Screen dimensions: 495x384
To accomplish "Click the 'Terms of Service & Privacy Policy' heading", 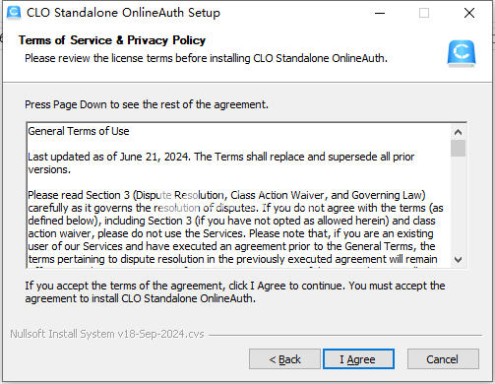I will [x=112, y=40].
